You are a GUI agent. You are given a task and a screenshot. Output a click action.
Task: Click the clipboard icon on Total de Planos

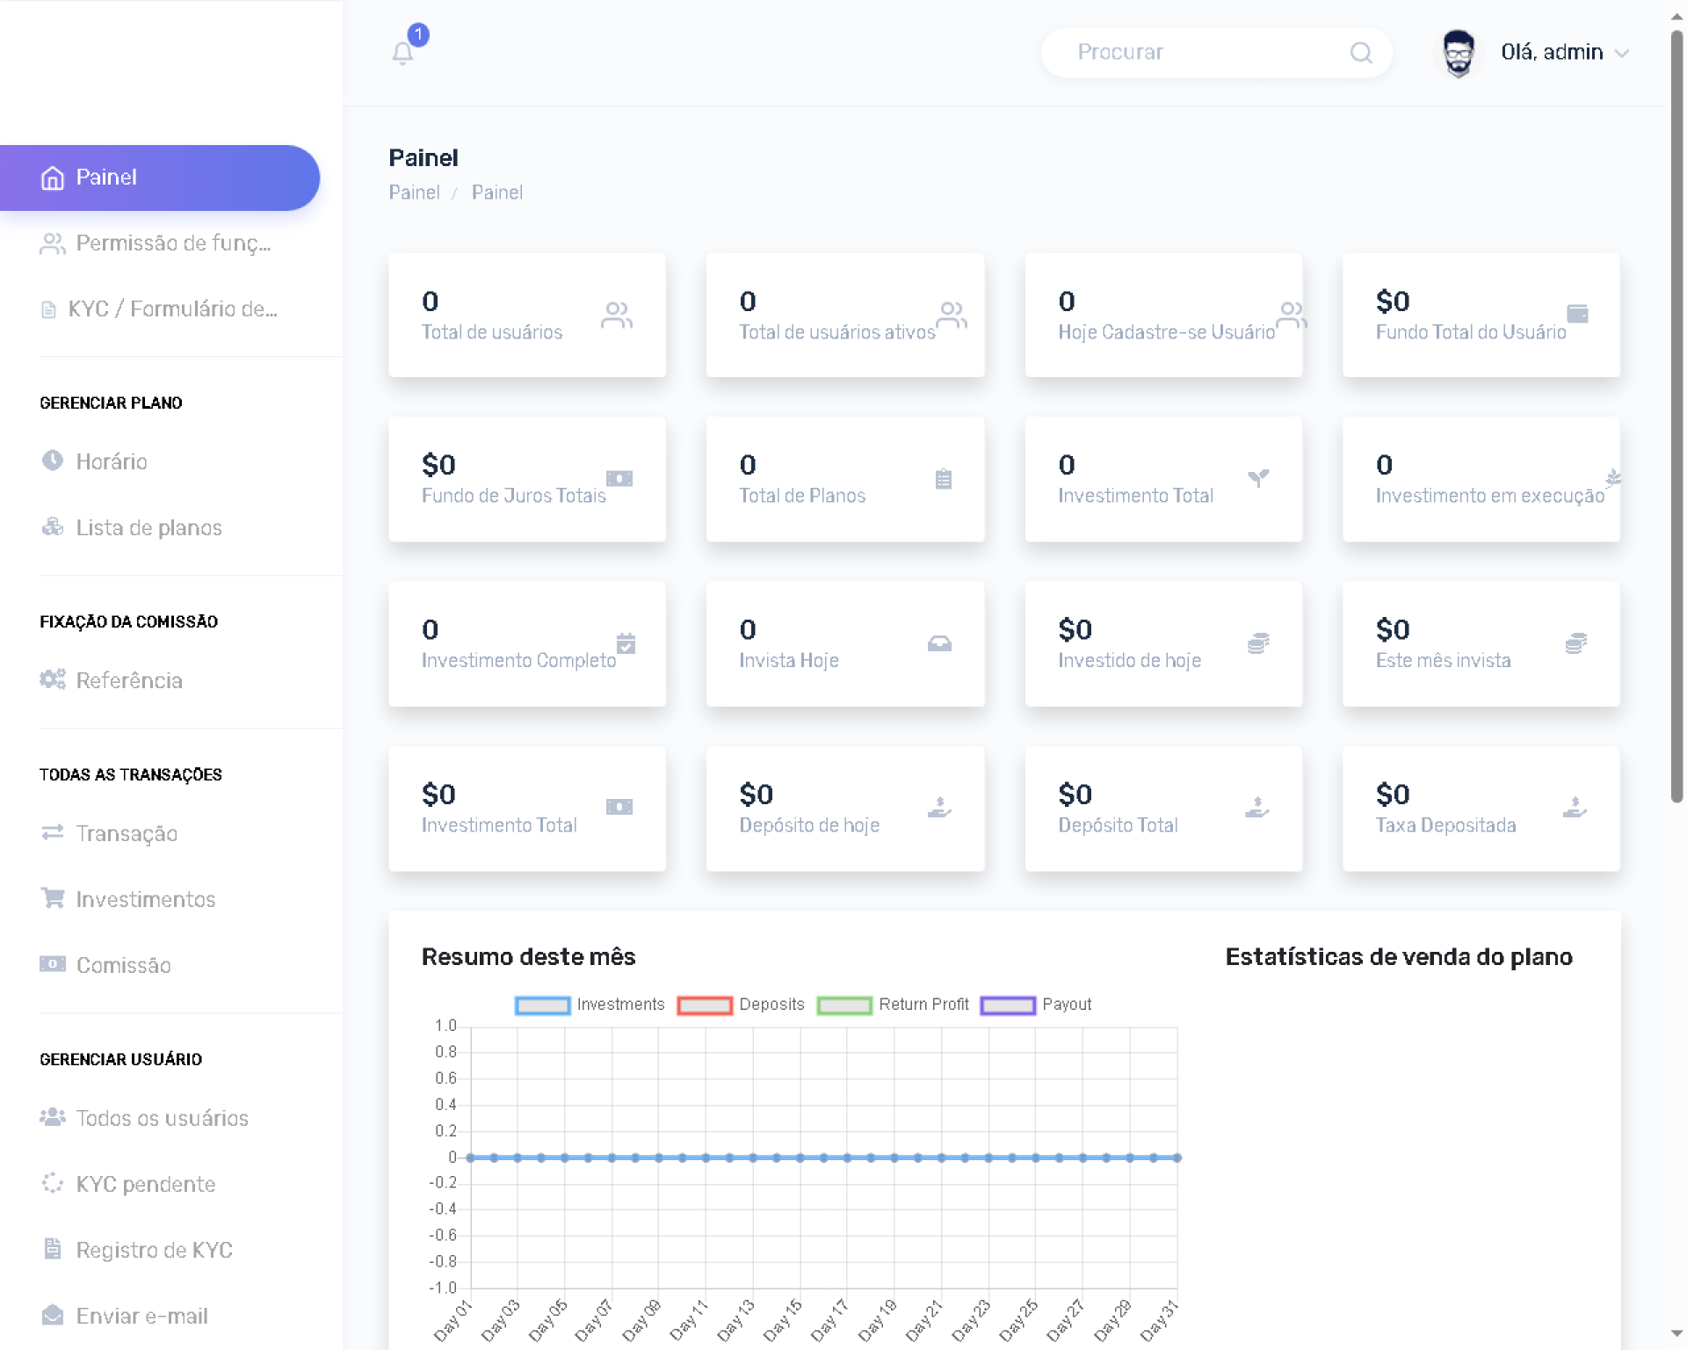point(943,479)
